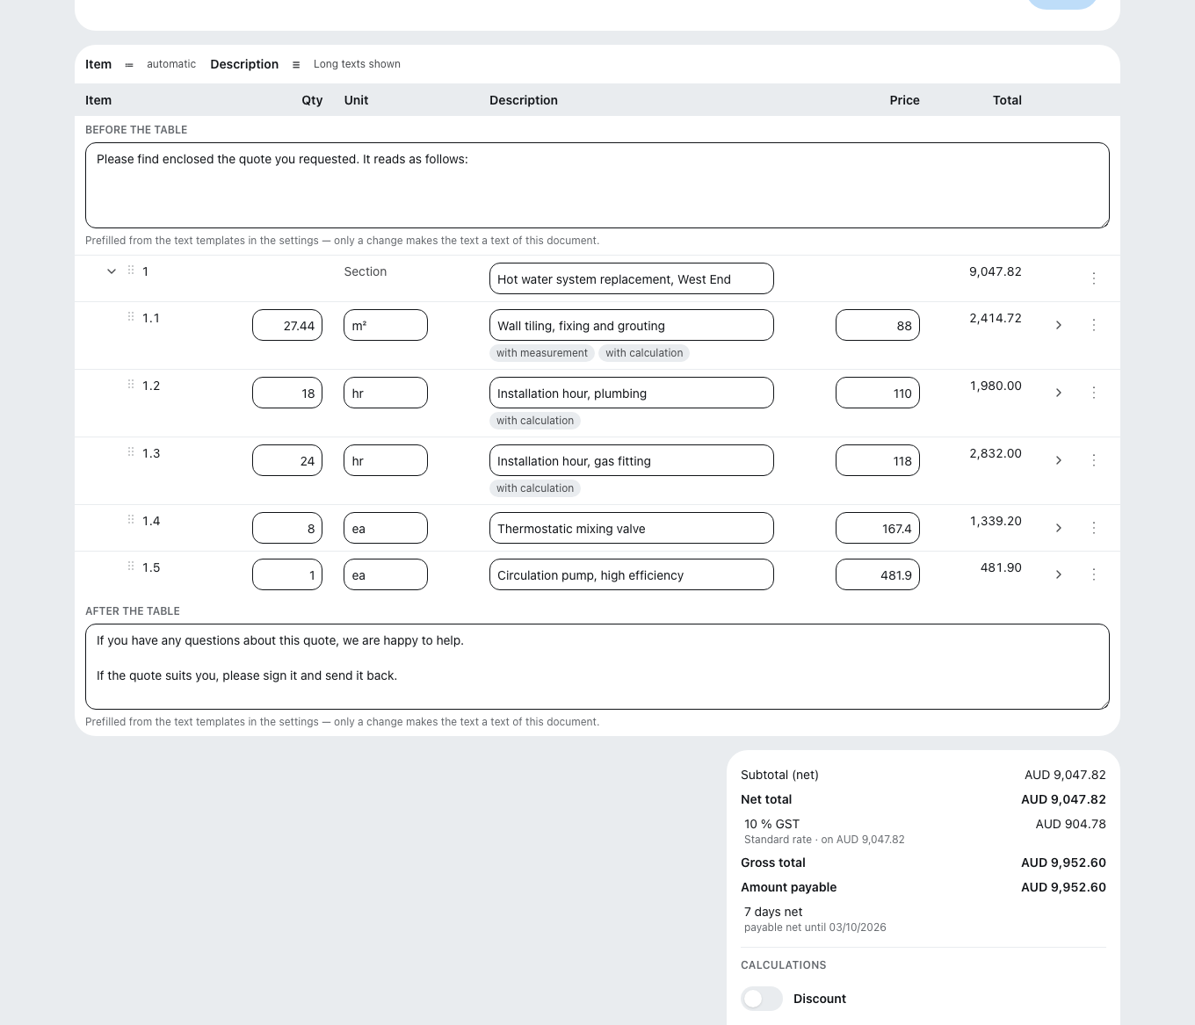Screen dimensions: 1195x1025
Task: Expand details of Thermostatic mixing valve row
Action: pos(1059,528)
